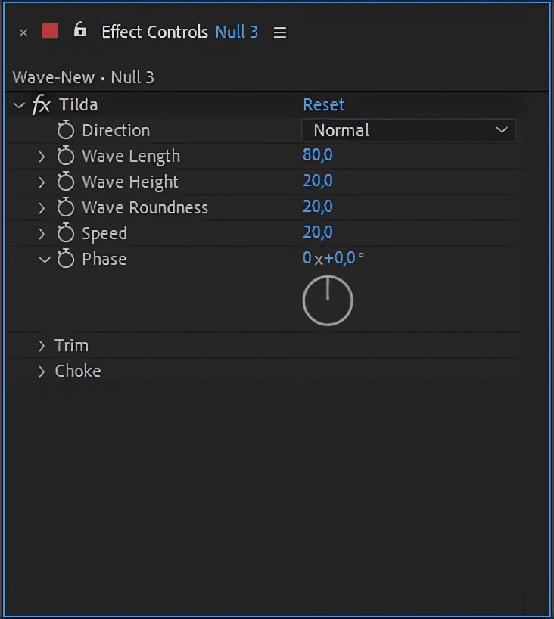Expand the Wave Length property
The height and width of the screenshot is (619, 554).
point(42,157)
